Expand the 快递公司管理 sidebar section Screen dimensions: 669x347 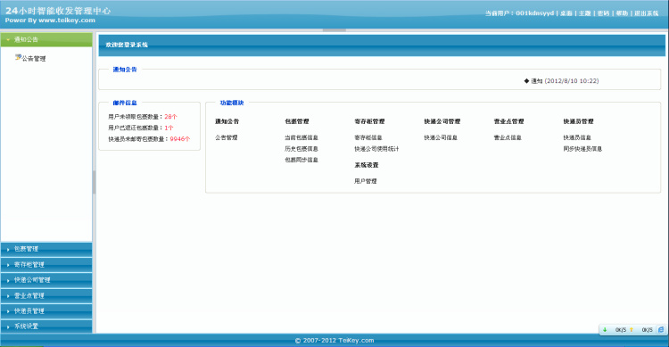pos(46,280)
